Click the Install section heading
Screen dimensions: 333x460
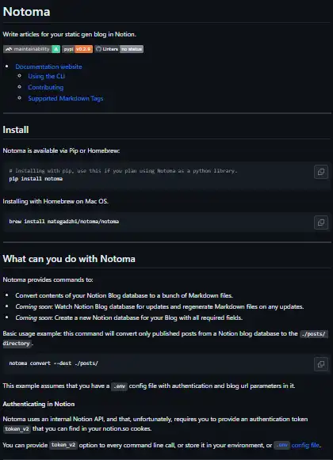coord(16,130)
